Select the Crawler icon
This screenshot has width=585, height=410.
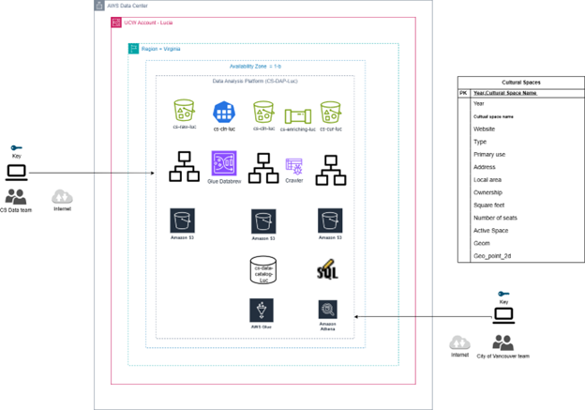pos(294,167)
